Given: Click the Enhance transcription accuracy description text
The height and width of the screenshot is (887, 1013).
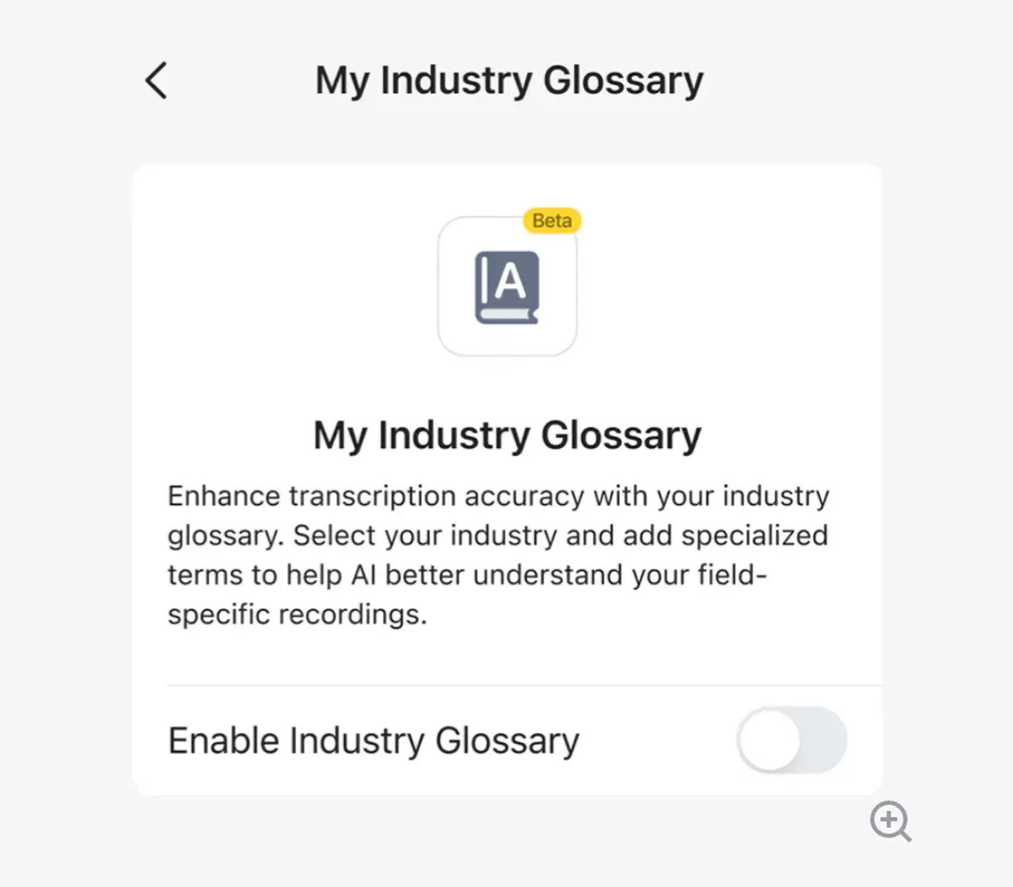Looking at the screenshot, I should (498, 496).
